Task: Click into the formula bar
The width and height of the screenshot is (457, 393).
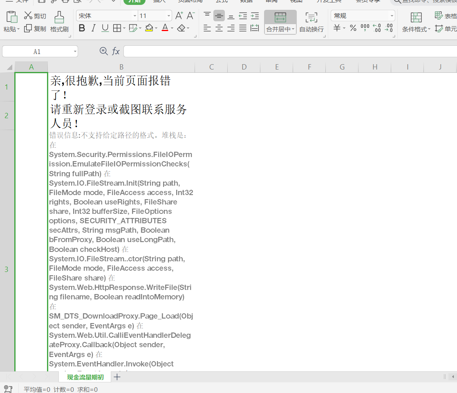Action: [290, 51]
